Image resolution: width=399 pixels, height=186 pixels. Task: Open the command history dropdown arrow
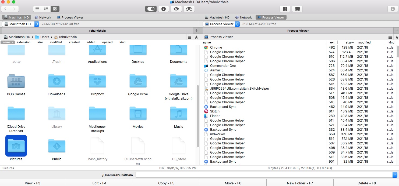coord(395,175)
